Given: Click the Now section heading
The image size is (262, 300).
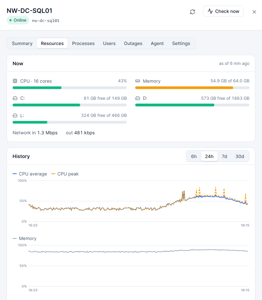Looking at the screenshot, I should coord(18,63).
